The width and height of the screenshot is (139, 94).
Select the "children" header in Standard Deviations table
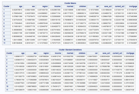click(82, 53)
